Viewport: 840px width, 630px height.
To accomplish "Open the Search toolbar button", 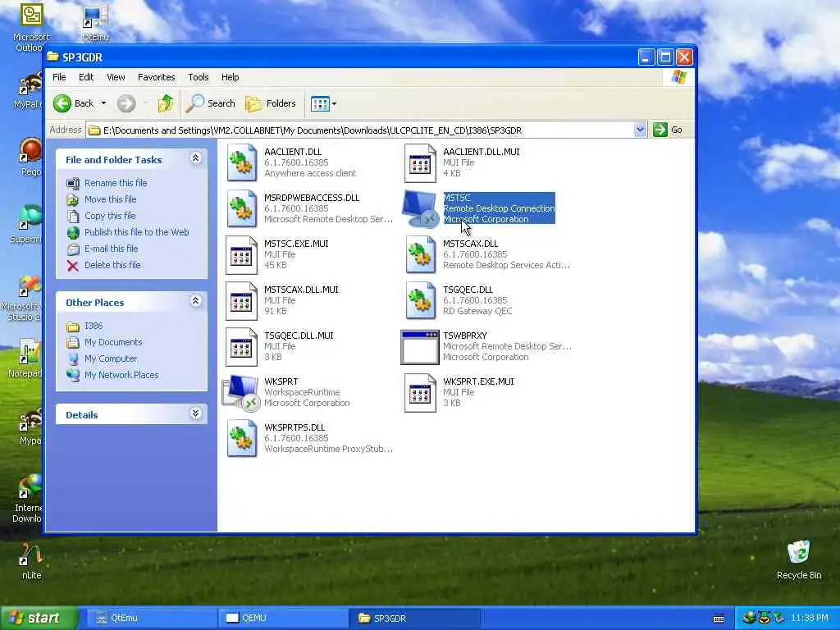I will coord(211,103).
